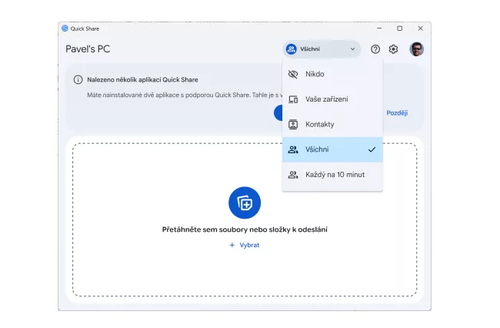Screen dimensions: 500x328
Task: Click the info icon beside Nalezeno notice
Action: click(78, 80)
